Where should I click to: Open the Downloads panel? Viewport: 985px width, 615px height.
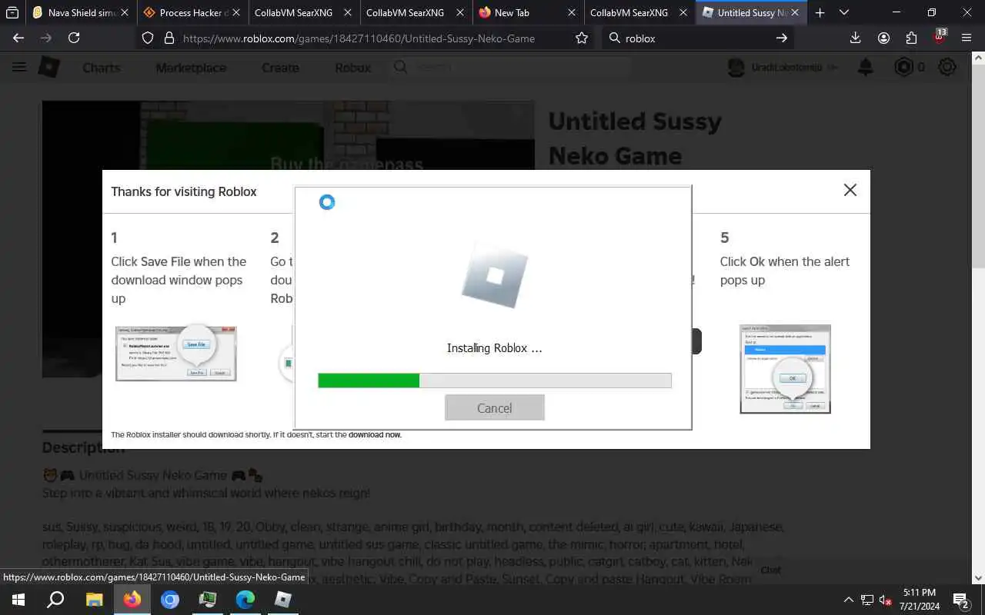pos(855,38)
